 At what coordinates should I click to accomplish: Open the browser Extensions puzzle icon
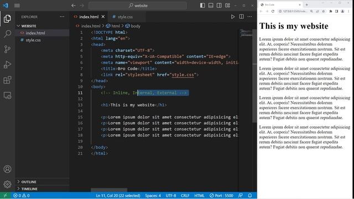pyautogui.click(x=331, y=11)
